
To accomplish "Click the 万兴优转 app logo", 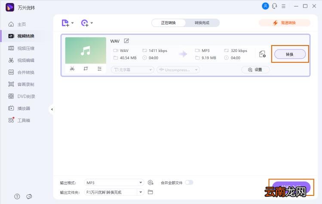I will pyautogui.click(x=10, y=7).
